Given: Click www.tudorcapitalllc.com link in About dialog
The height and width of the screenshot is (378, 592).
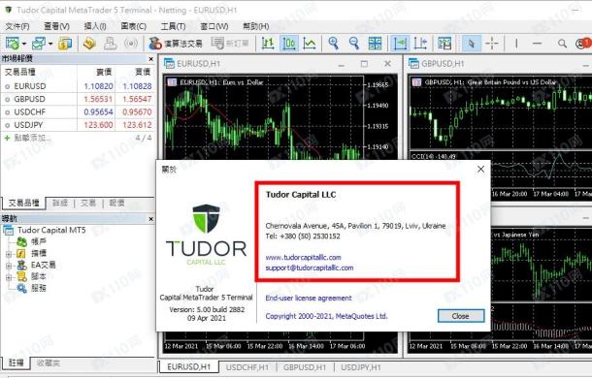Looking at the screenshot, I should tap(303, 257).
